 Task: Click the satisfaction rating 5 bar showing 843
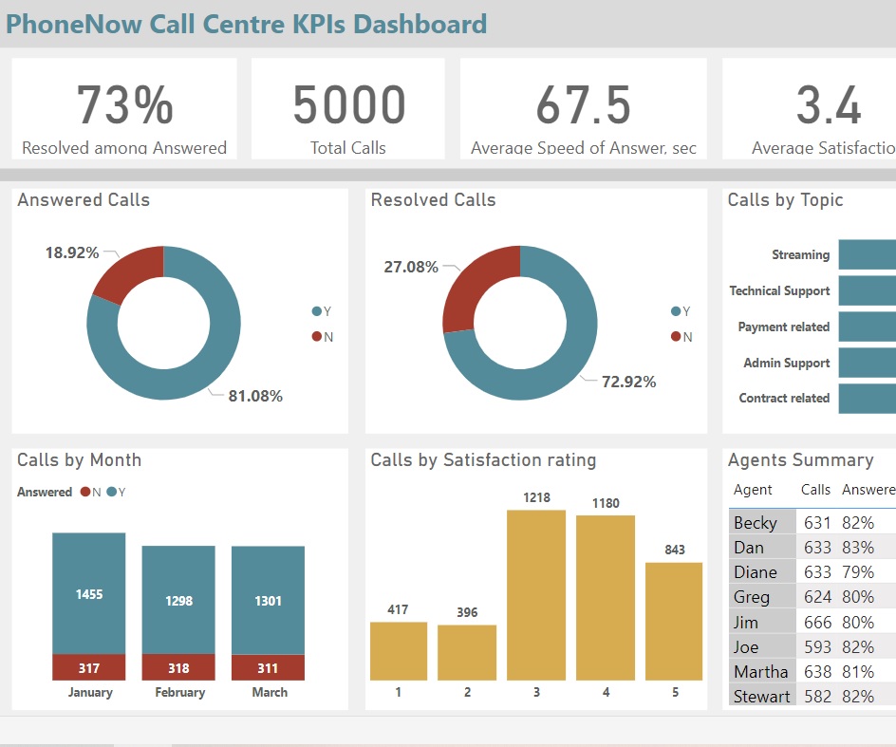(675, 621)
